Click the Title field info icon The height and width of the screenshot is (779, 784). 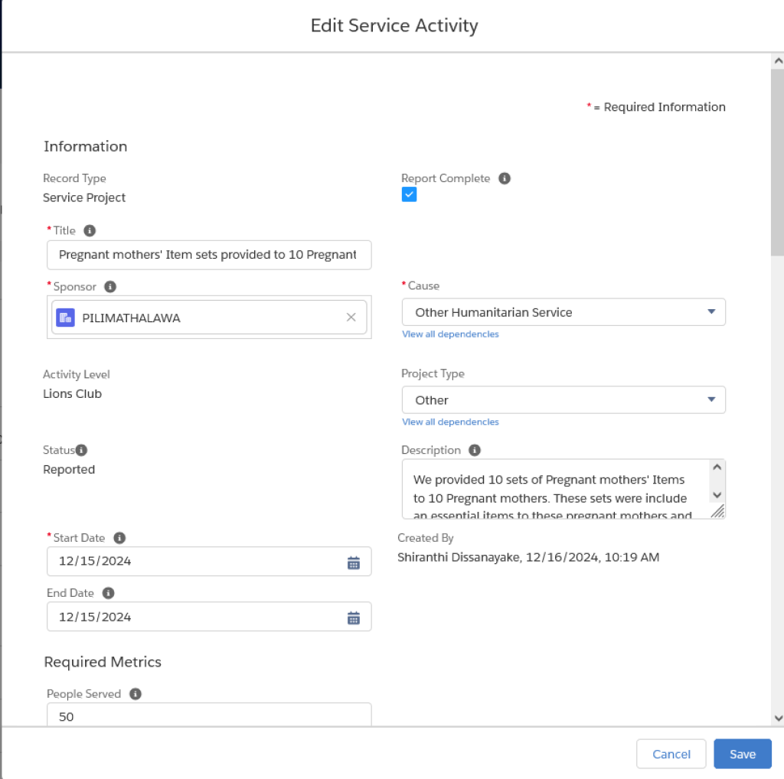(90, 231)
